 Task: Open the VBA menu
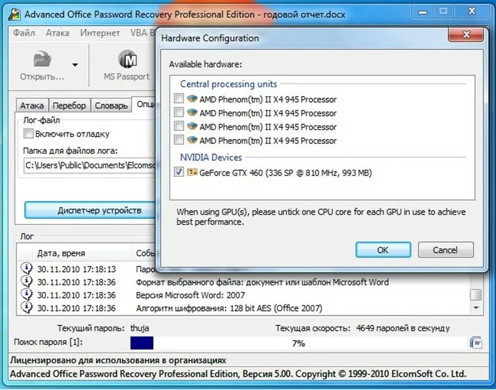coord(142,33)
